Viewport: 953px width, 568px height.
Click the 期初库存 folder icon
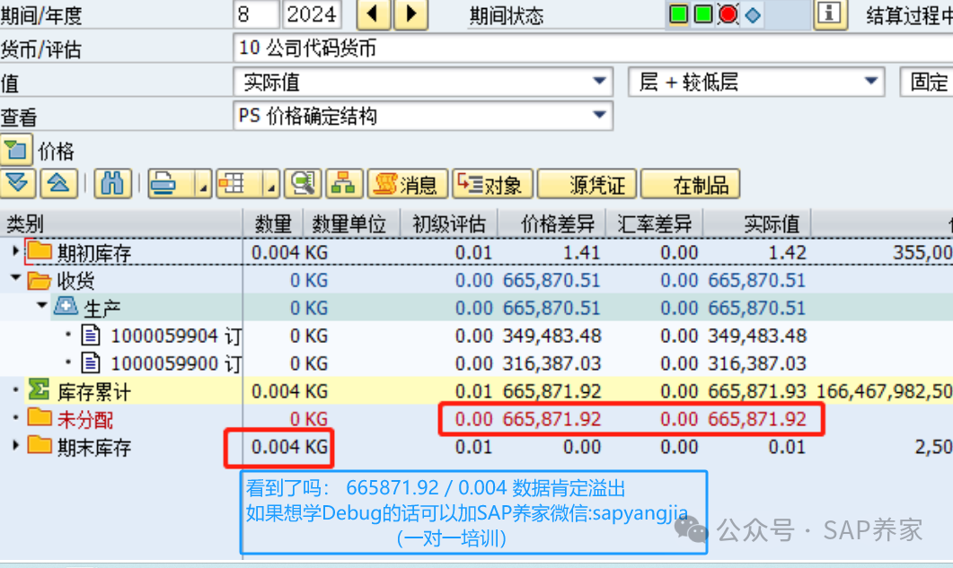coord(40,250)
